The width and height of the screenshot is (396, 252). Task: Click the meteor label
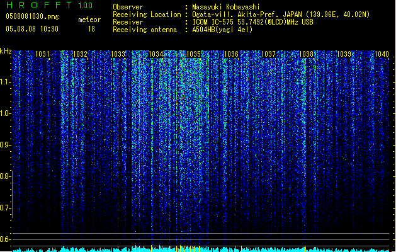pos(89,20)
